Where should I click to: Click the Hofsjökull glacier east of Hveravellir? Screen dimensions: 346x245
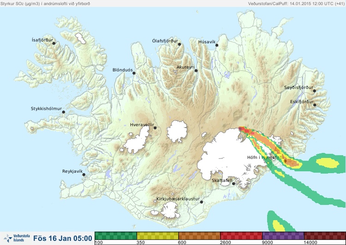pyautogui.click(x=177, y=132)
